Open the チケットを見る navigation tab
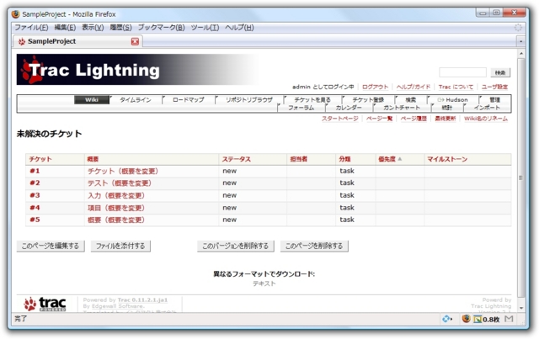 coord(312,100)
